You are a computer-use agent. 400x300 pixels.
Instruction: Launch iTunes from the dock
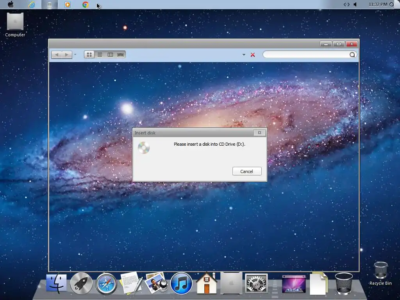(x=181, y=284)
